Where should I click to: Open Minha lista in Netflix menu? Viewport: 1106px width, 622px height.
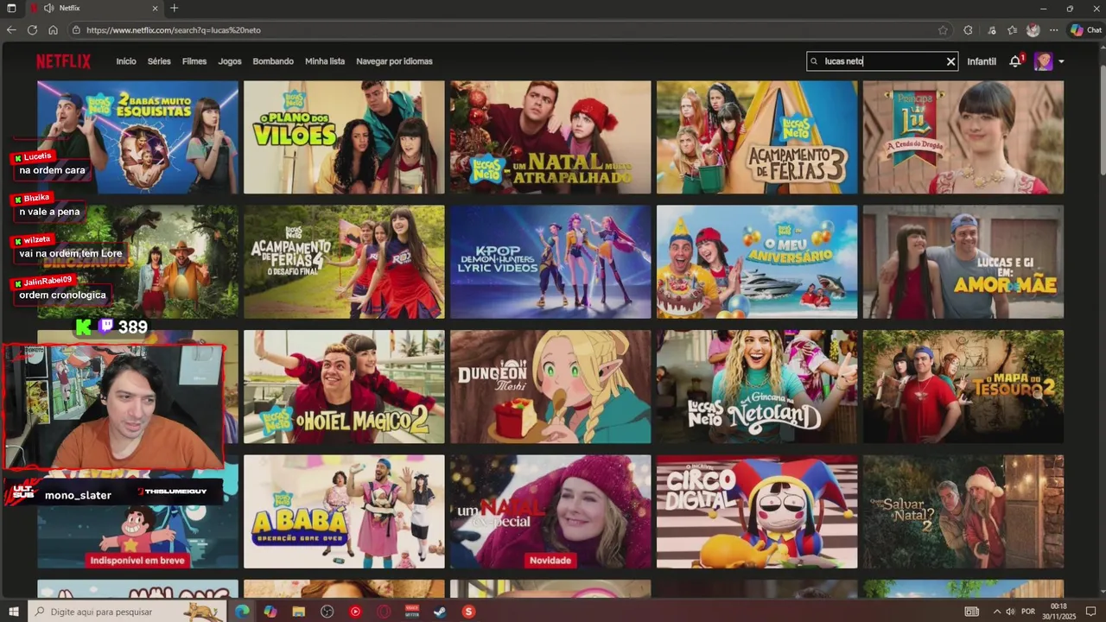point(325,61)
